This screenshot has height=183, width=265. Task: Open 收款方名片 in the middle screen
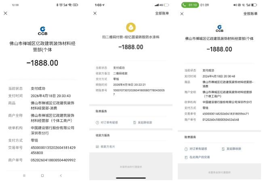click(107, 147)
